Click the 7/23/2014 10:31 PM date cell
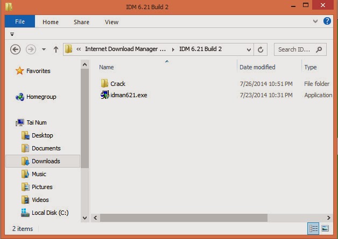 [x=266, y=95]
